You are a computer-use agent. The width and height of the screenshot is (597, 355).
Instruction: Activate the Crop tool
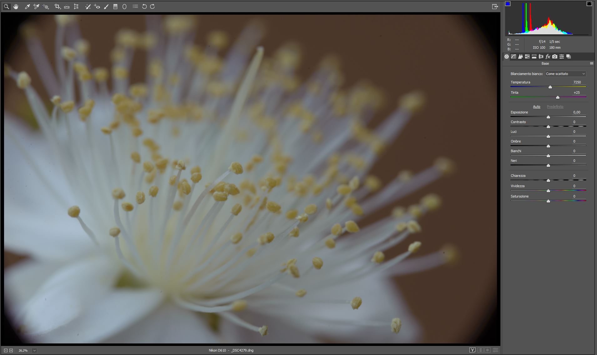point(57,7)
